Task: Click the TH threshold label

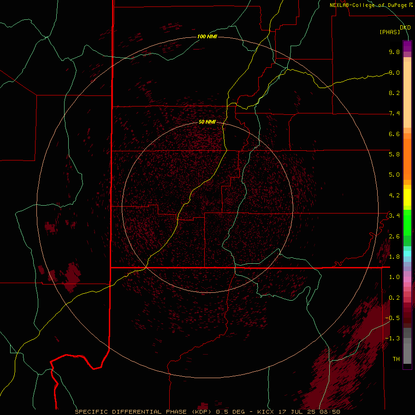Action: 396,359
